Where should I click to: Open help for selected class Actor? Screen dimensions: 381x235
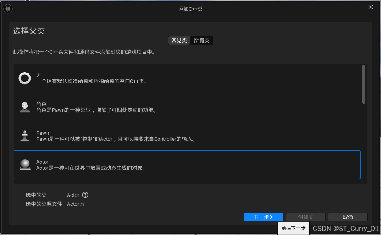pyautogui.click(x=85, y=195)
